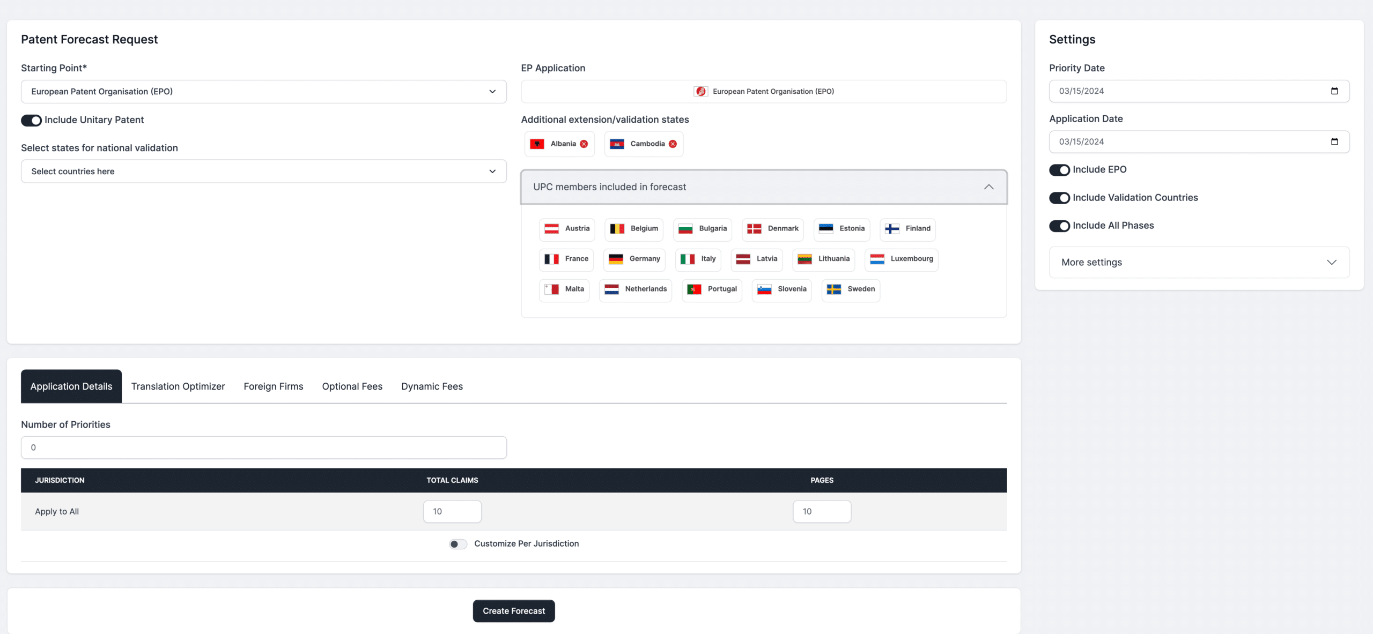The image size is (1373, 634).
Task: Click the Luxembourg flag chip
Action: [902, 259]
